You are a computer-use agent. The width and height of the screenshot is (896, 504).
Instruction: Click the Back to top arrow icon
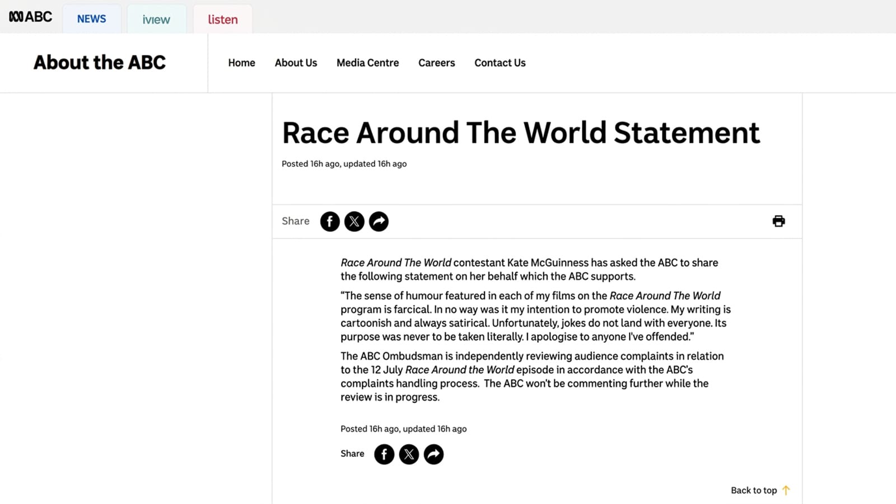[x=786, y=491]
